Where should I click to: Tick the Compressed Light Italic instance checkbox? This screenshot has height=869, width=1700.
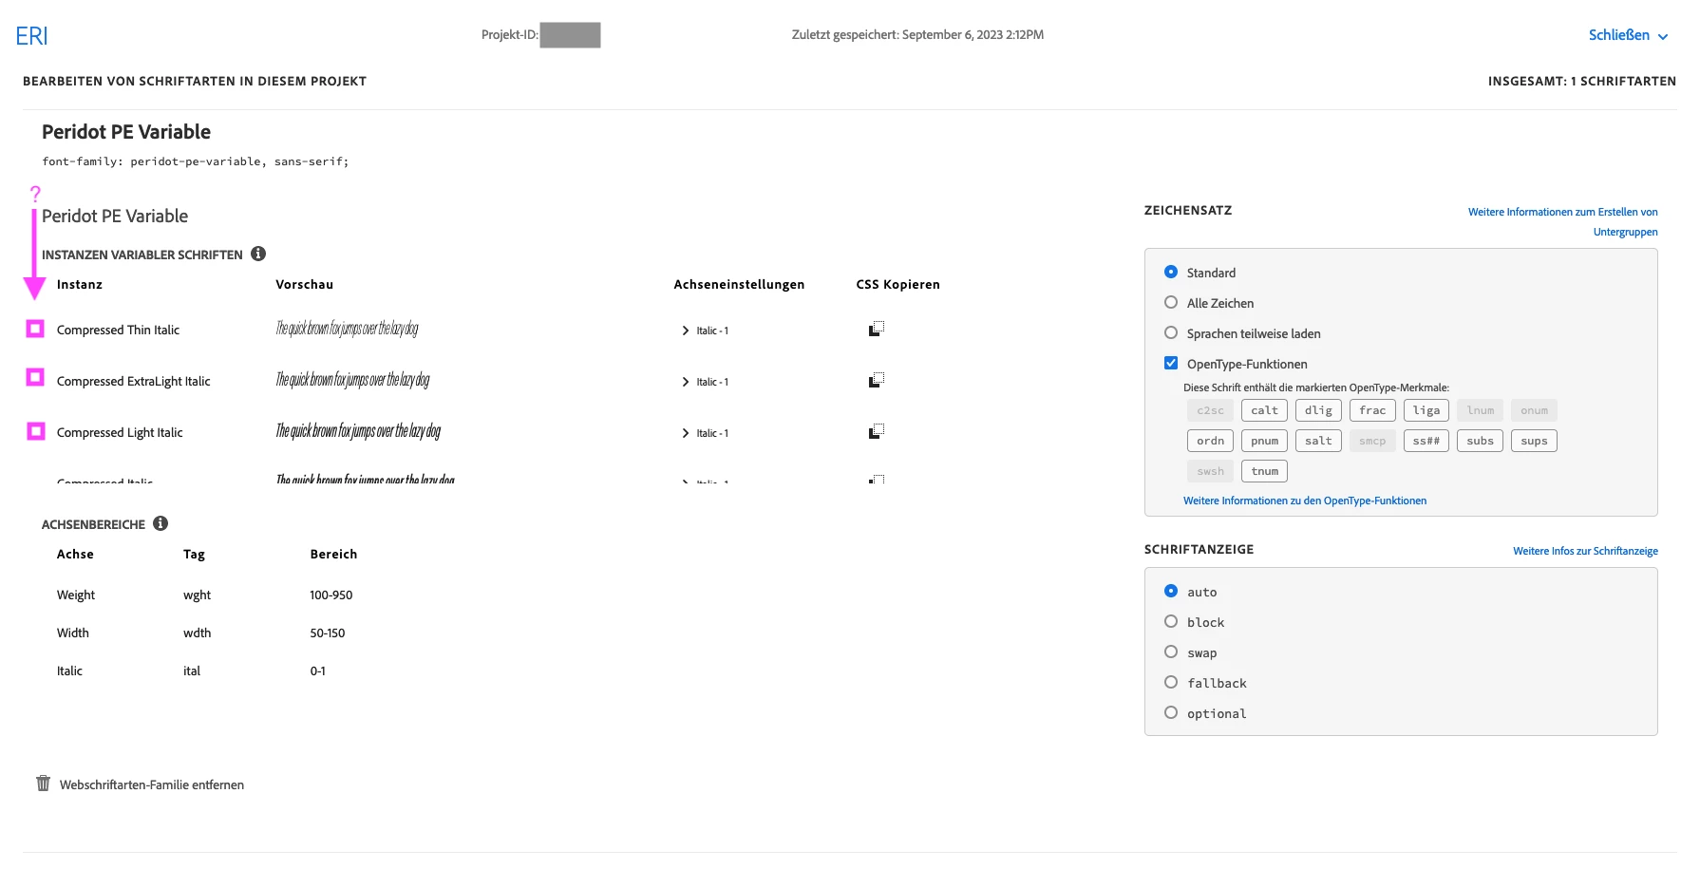coord(36,431)
